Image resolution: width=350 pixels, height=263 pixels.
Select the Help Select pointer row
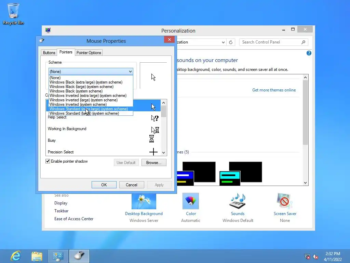[x=103, y=117]
